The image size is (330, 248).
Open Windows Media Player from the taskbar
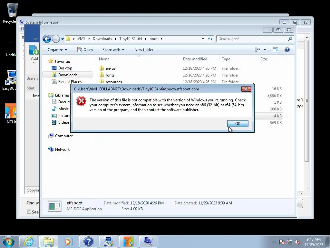69,242
